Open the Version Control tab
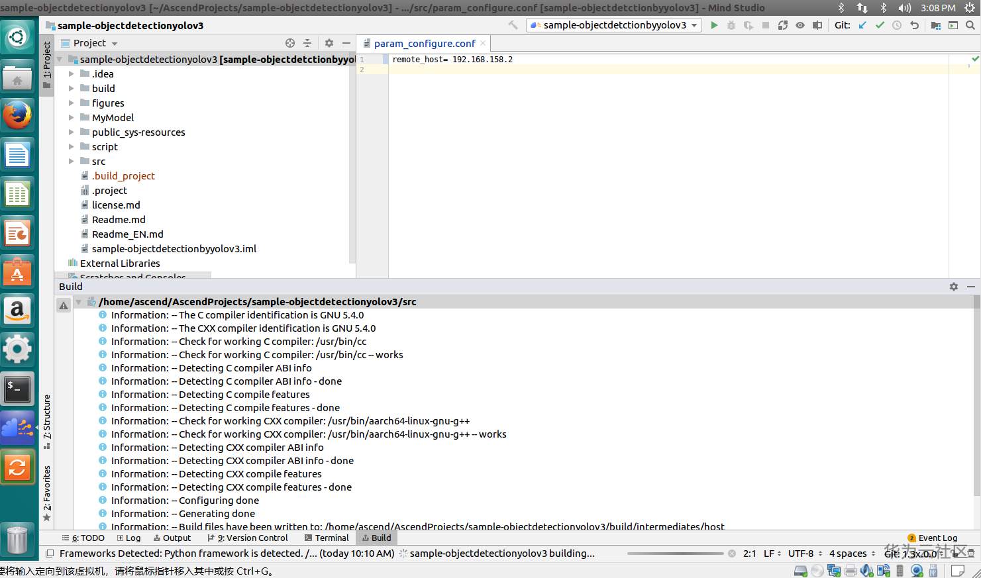Screen dimensions: 981x578 (248, 538)
